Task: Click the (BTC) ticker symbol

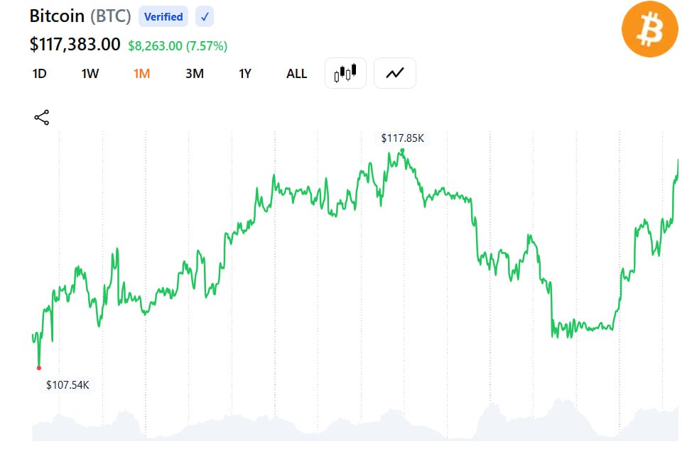Action: coord(111,16)
